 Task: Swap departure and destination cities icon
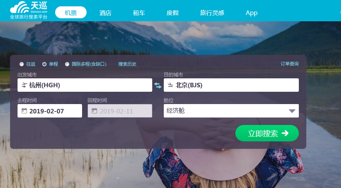tap(158, 85)
